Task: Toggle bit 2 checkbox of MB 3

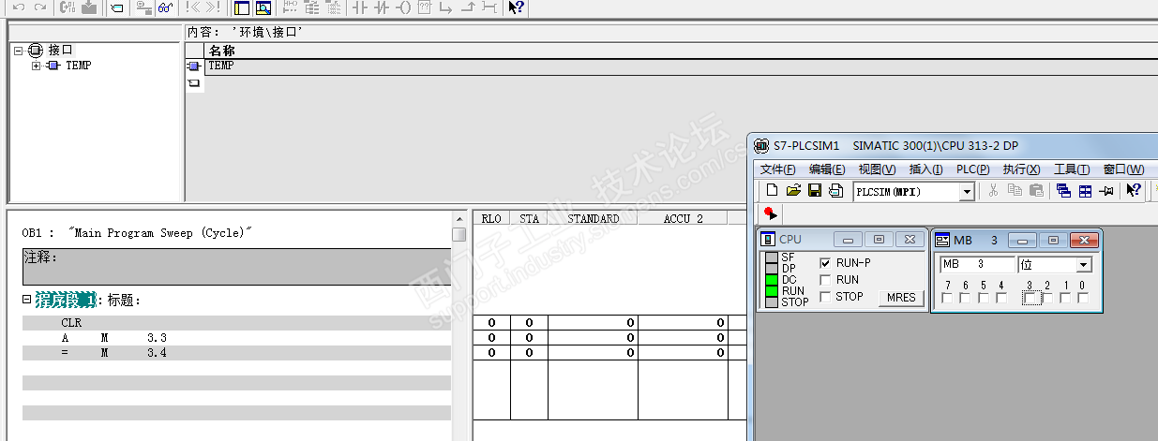Action: pyautogui.click(x=1048, y=299)
